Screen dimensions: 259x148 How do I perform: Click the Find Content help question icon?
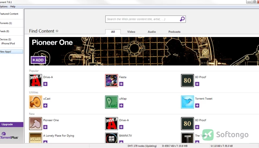pyautogui.click(x=57, y=31)
